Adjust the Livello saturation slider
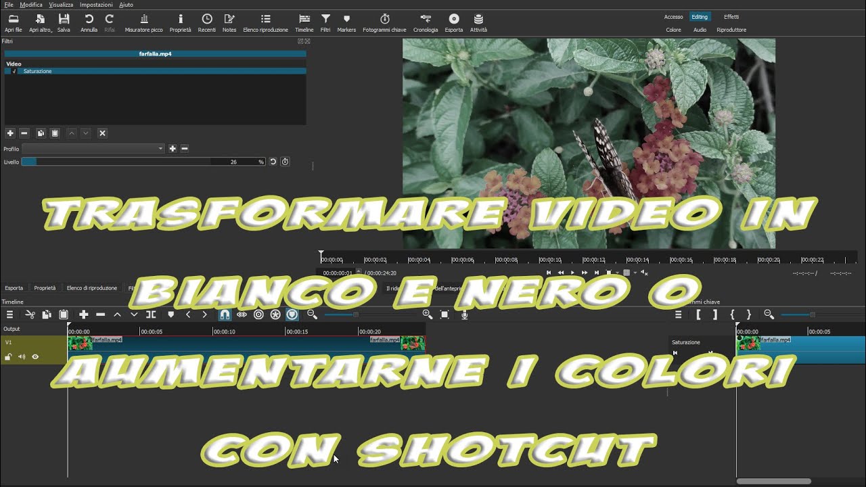The width and height of the screenshot is (866, 487). click(x=143, y=162)
